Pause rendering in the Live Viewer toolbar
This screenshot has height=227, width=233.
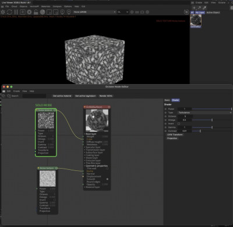coord(16,12)
